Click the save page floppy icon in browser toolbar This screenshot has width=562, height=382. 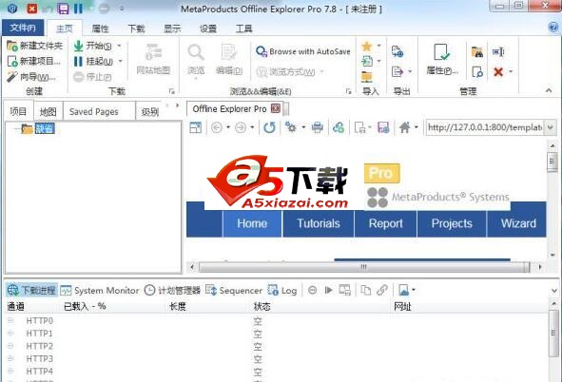[383, 127]
